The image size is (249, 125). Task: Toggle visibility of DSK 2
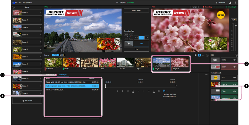pyautogui.click(x=234, y=59)
